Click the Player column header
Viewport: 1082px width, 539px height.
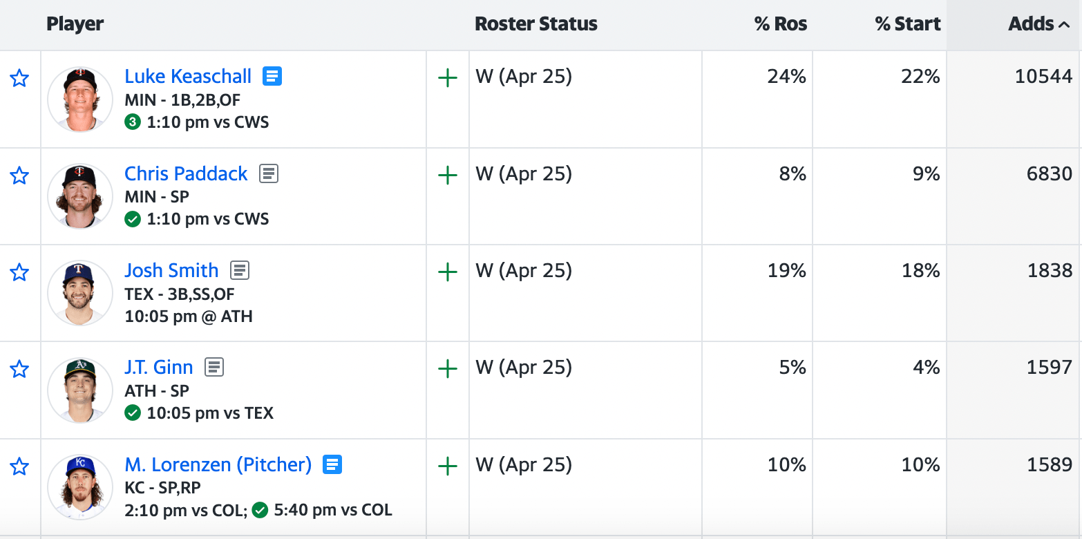(x=75, y=24)
